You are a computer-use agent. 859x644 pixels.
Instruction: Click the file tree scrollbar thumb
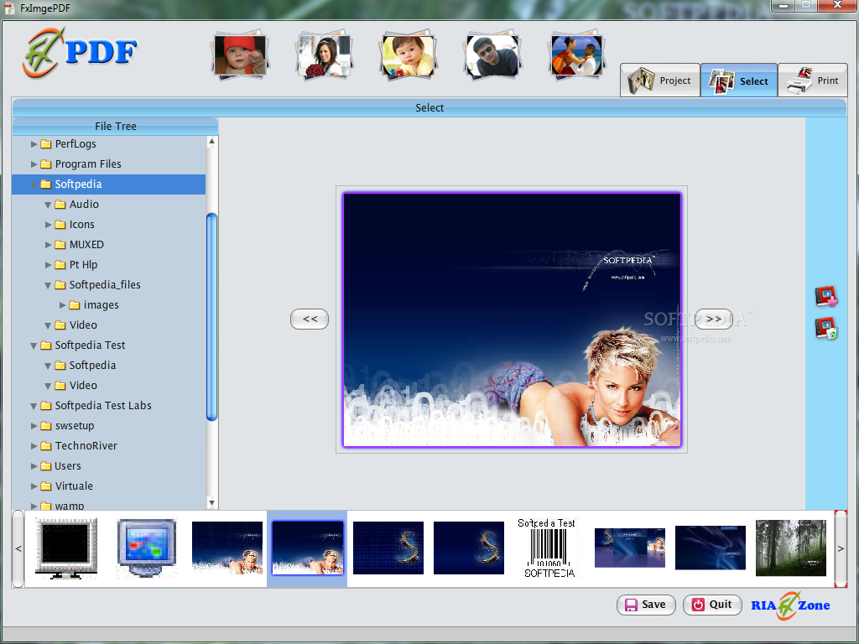pyautogui.click(x=211, y=317)
